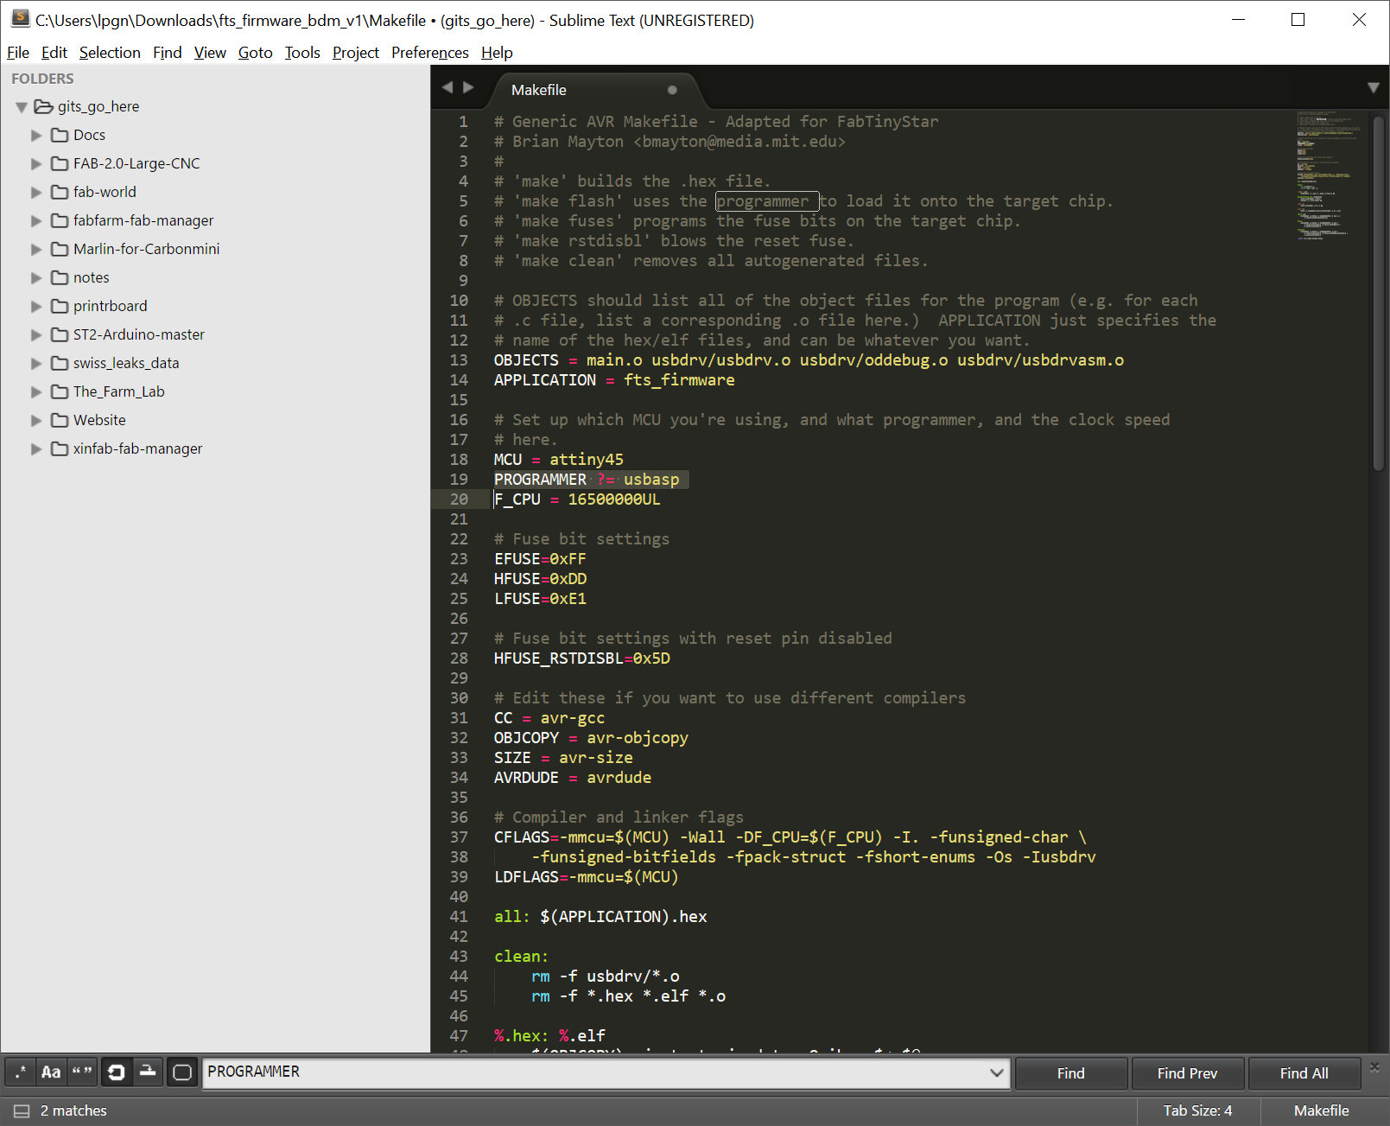
Task: Click the Find Prev button
Action: point(1187,1073)
